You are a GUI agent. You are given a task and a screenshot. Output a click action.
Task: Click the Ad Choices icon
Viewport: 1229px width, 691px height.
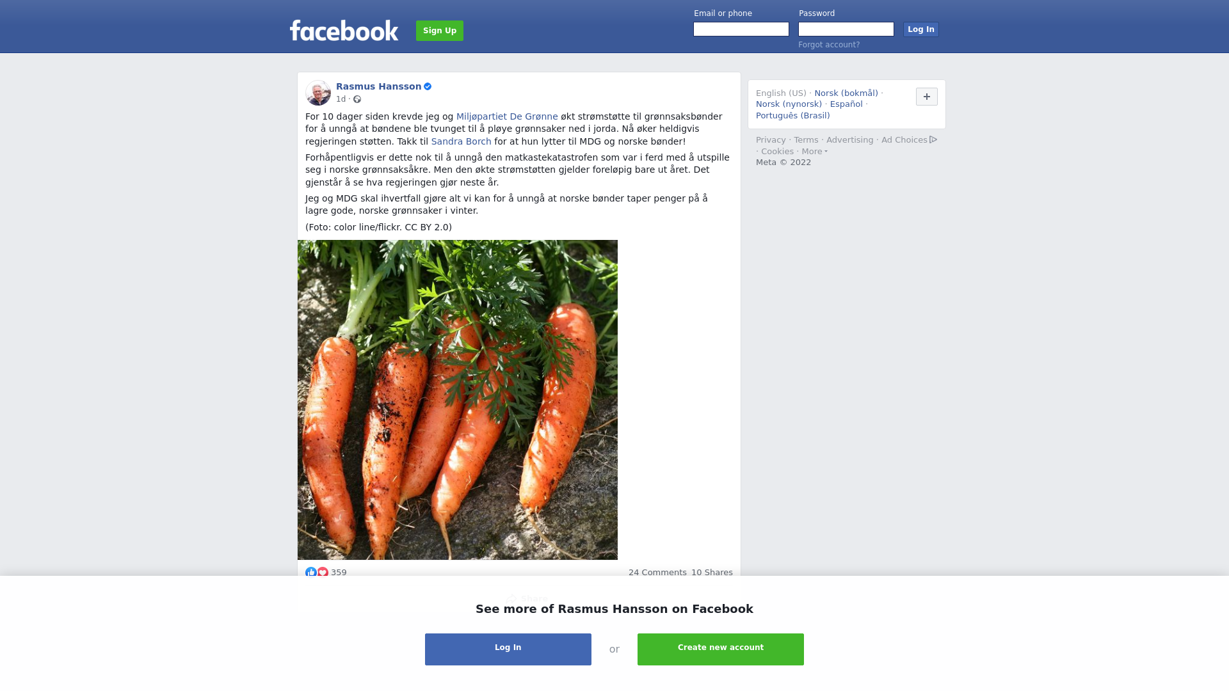pyautogui.click(x=933, y=139)
